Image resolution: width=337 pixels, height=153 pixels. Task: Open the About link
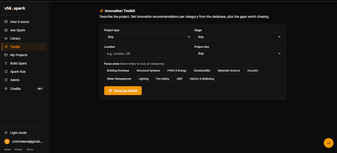[x=7, y=150]
